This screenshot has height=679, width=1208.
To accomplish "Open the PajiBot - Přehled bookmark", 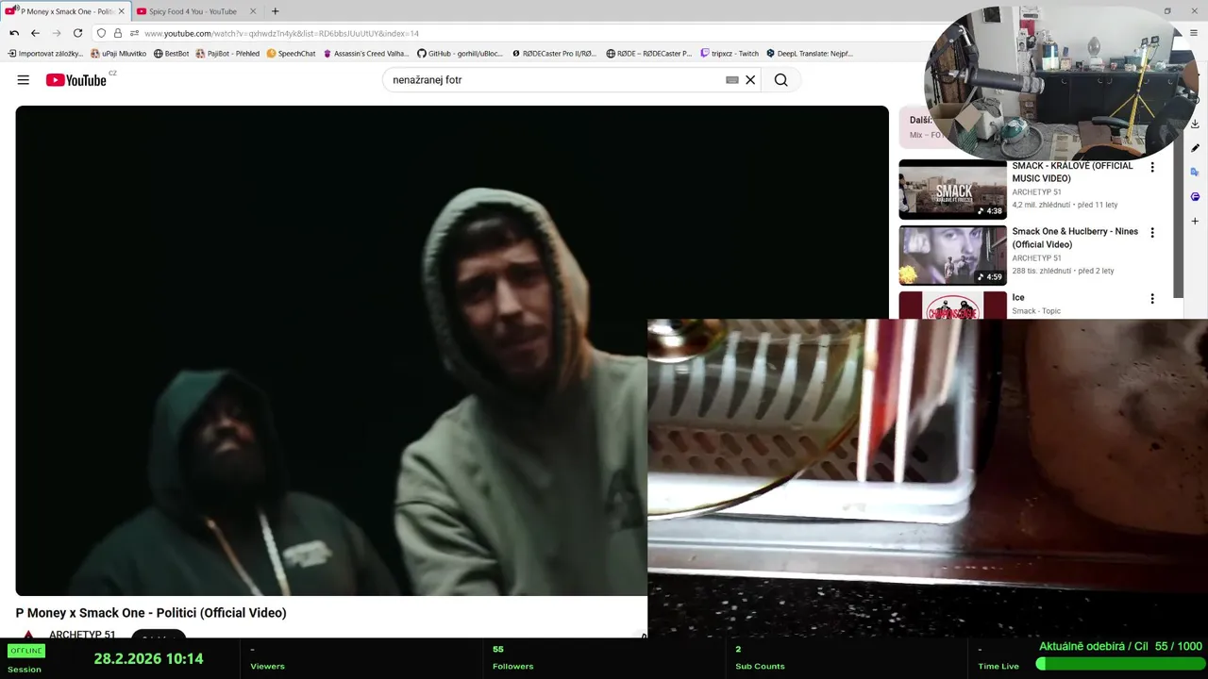I will 227,54.
